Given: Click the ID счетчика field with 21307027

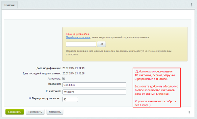Looking at the screenshot, I should click(x=94, y=92).
